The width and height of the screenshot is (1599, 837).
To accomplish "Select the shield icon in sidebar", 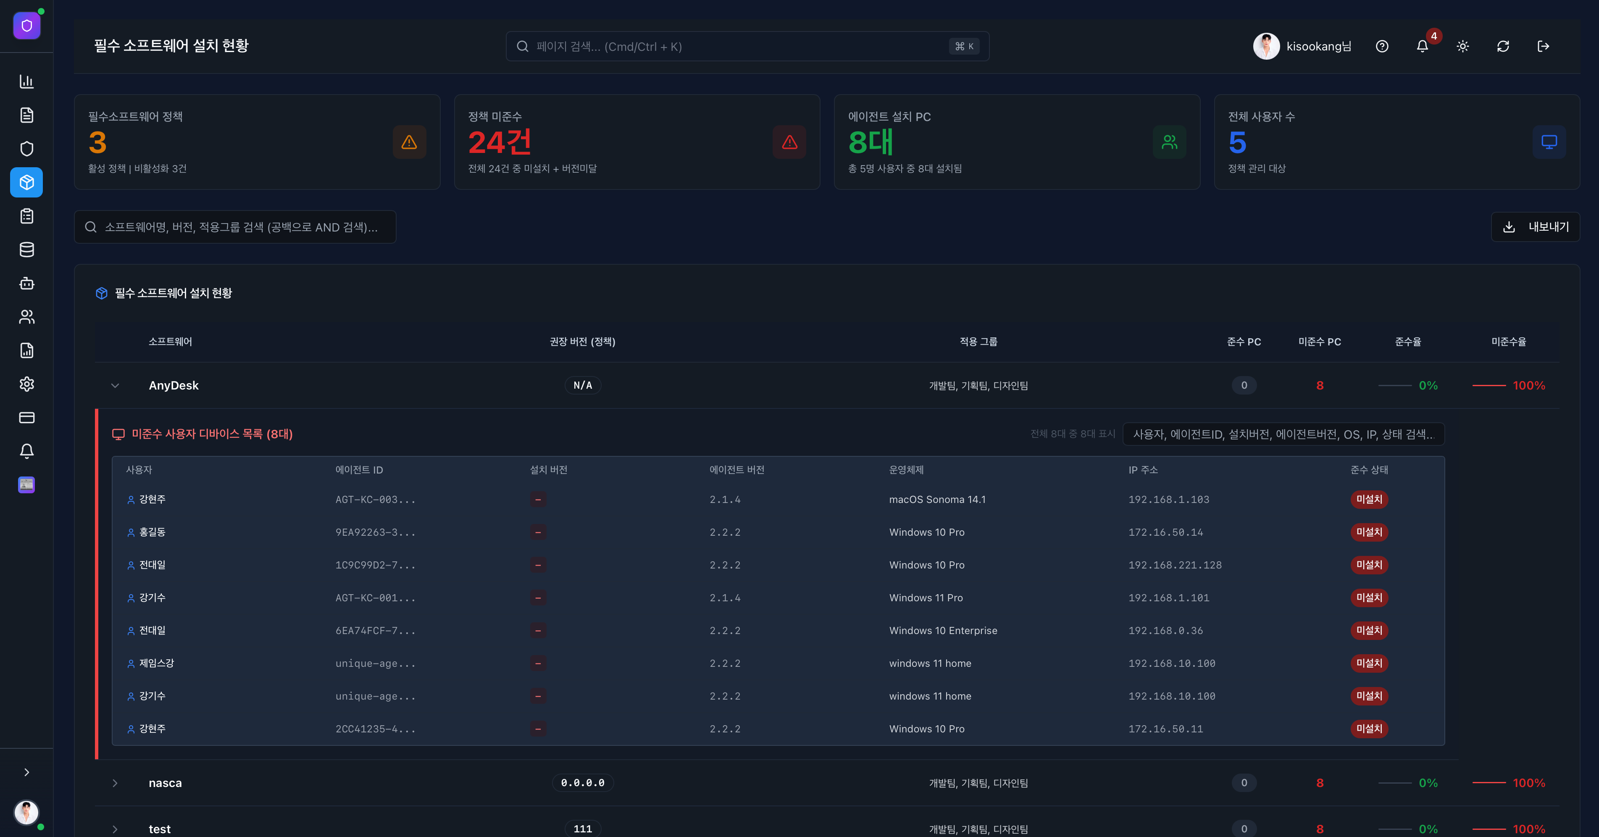I will tap(27, 148).
